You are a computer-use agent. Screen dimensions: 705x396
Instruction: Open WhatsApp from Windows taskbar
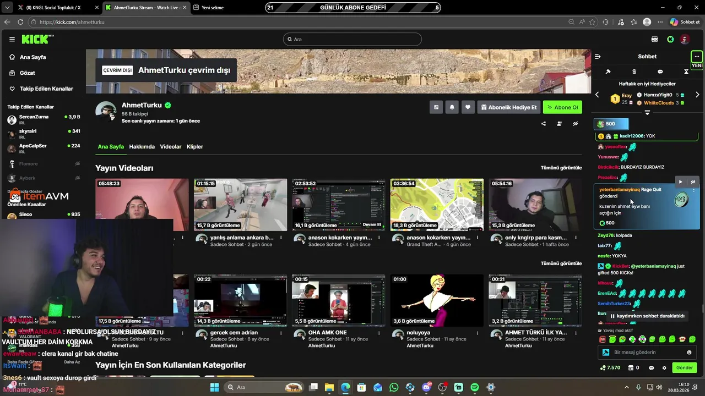point(394,387)
